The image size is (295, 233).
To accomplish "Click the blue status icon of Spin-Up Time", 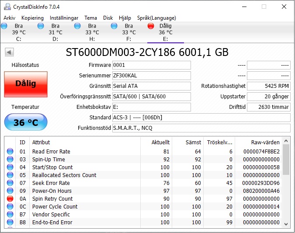I will pos(10,160).
